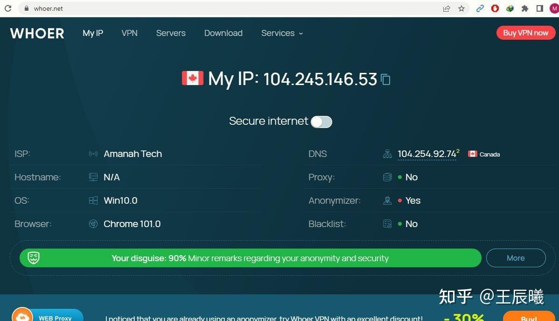Screen dimensions: 559x321
Task: Click the -30% discount text
Action: (464, 317)
